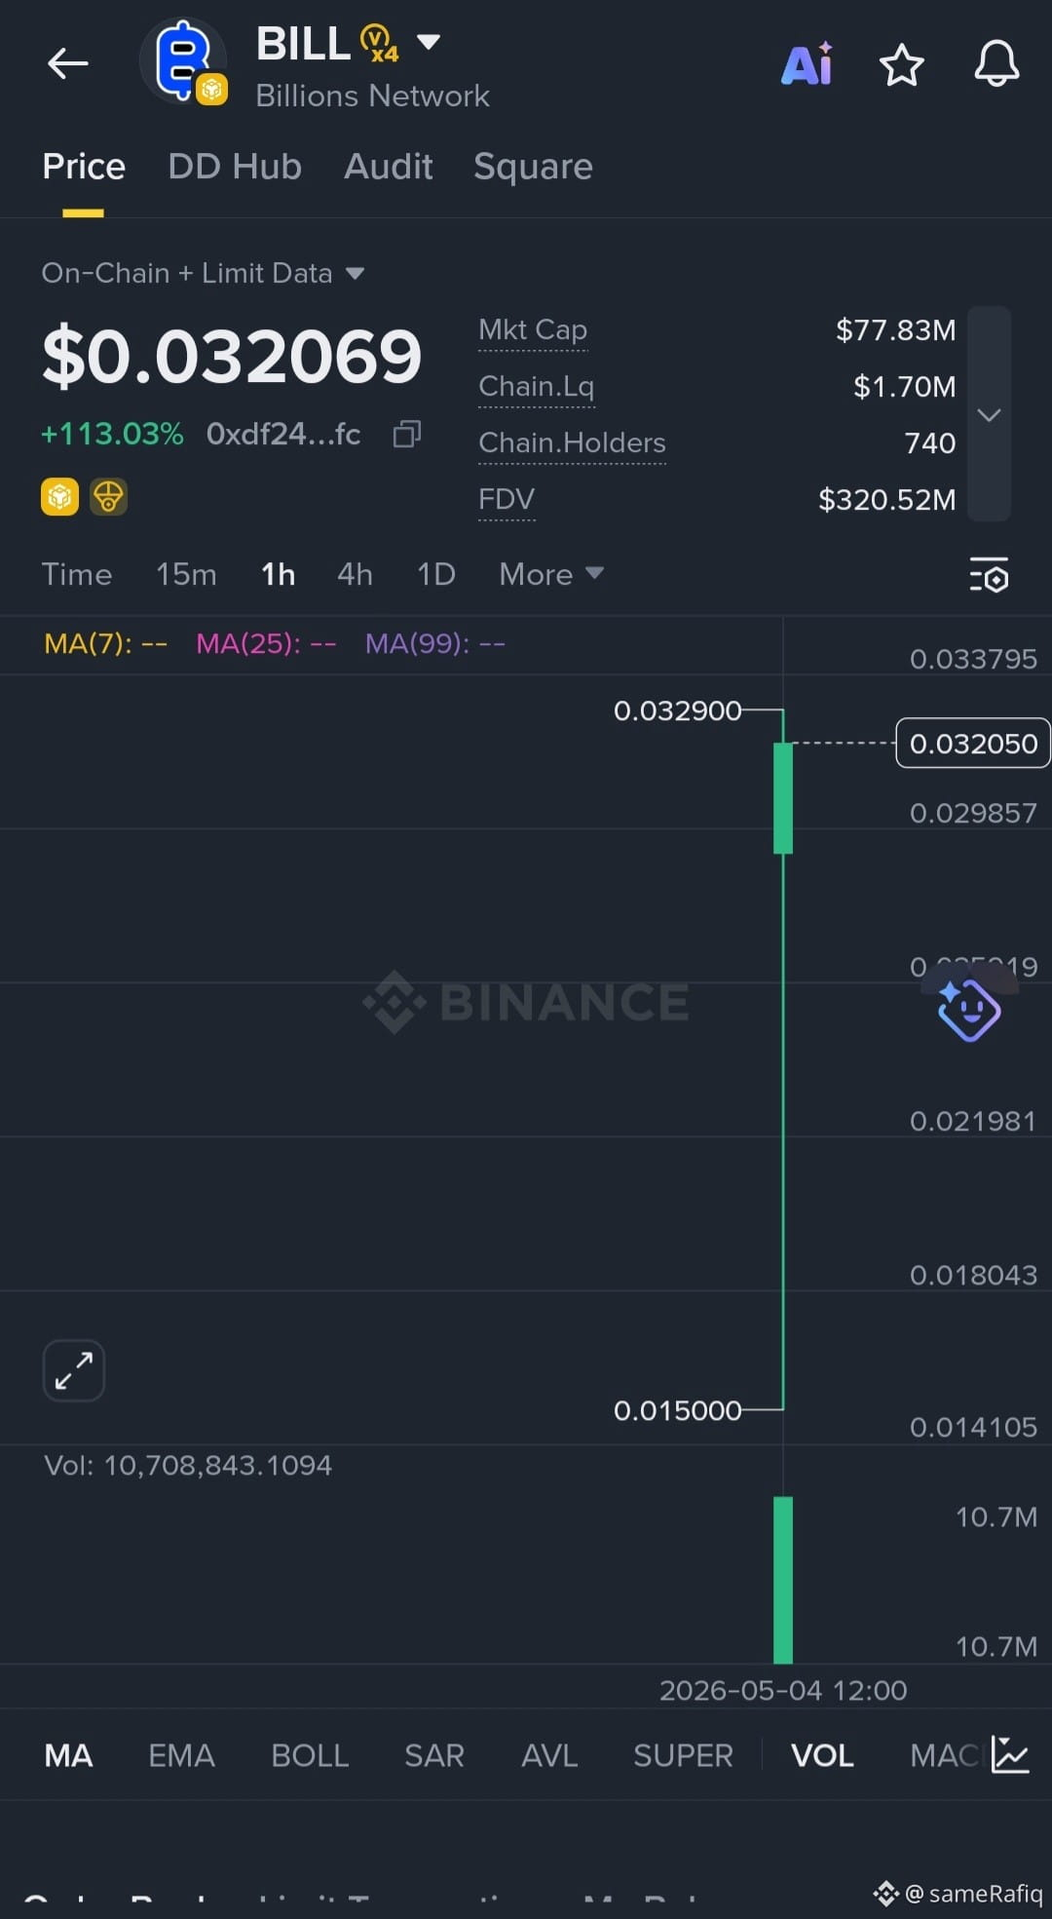This screenshot has height=1919, width=1052.
Task: Open BILL token selector dropdown arrow
Action: (x=429, y=42)
